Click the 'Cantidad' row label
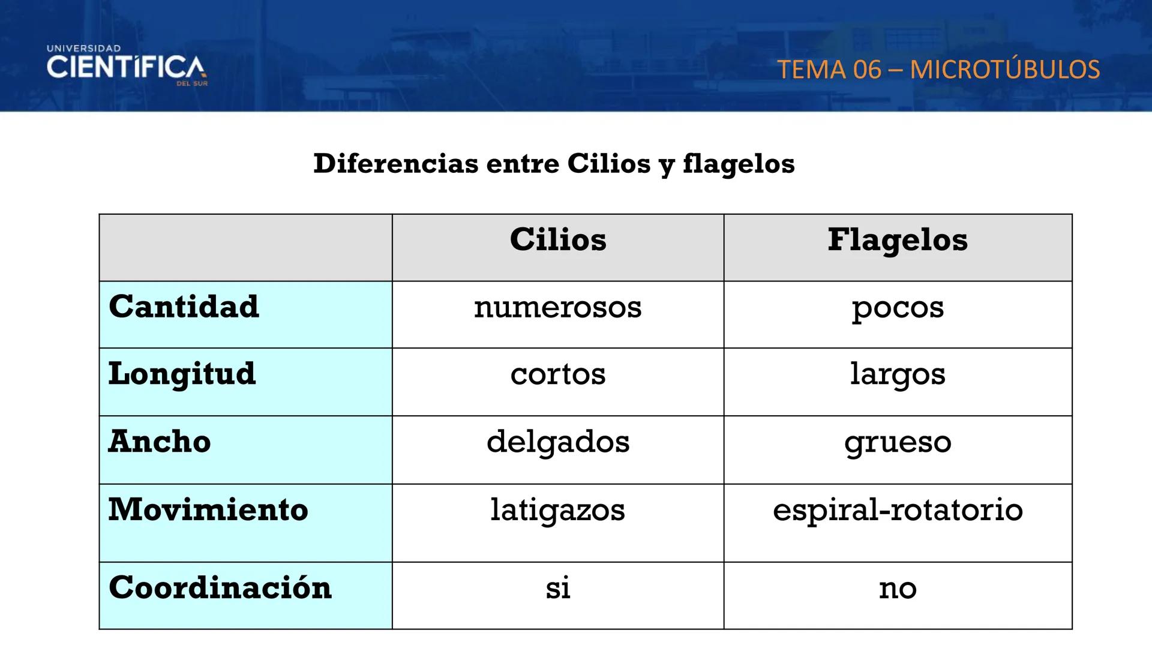The image size is (1152, 648). coord(184,307)
